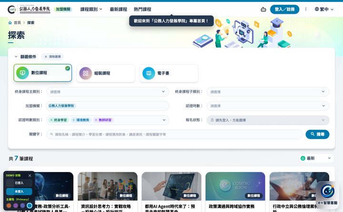Select the orange primary color swatch
343x212 pixels.
(9, 205)
